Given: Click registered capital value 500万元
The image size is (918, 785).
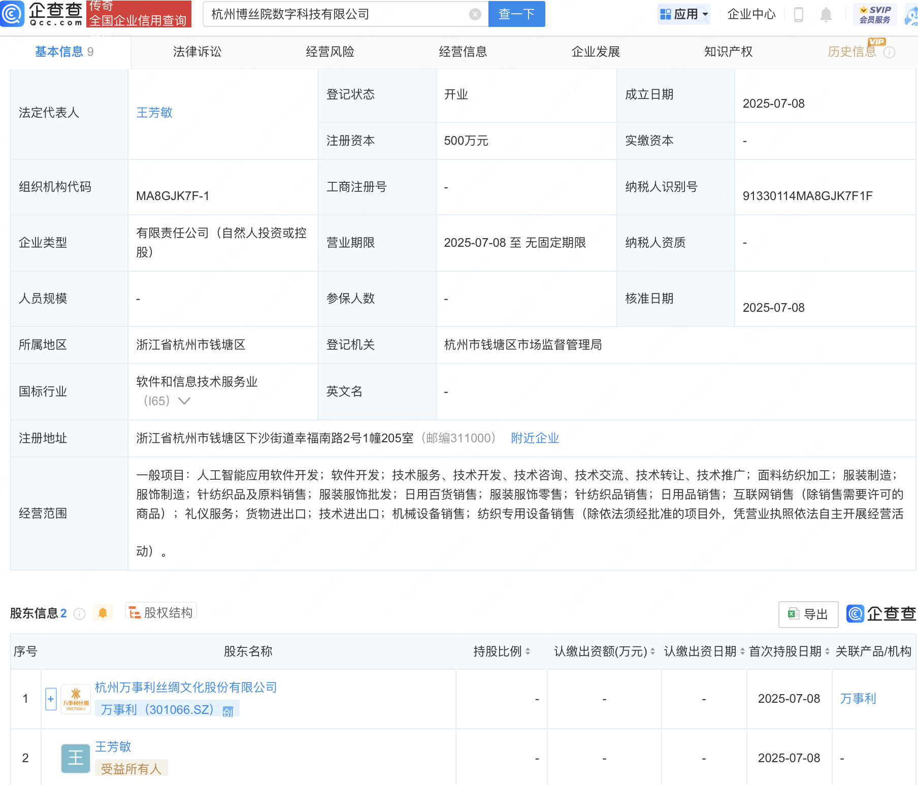Looking at the screenshot, I should click(x=466, y=141).
